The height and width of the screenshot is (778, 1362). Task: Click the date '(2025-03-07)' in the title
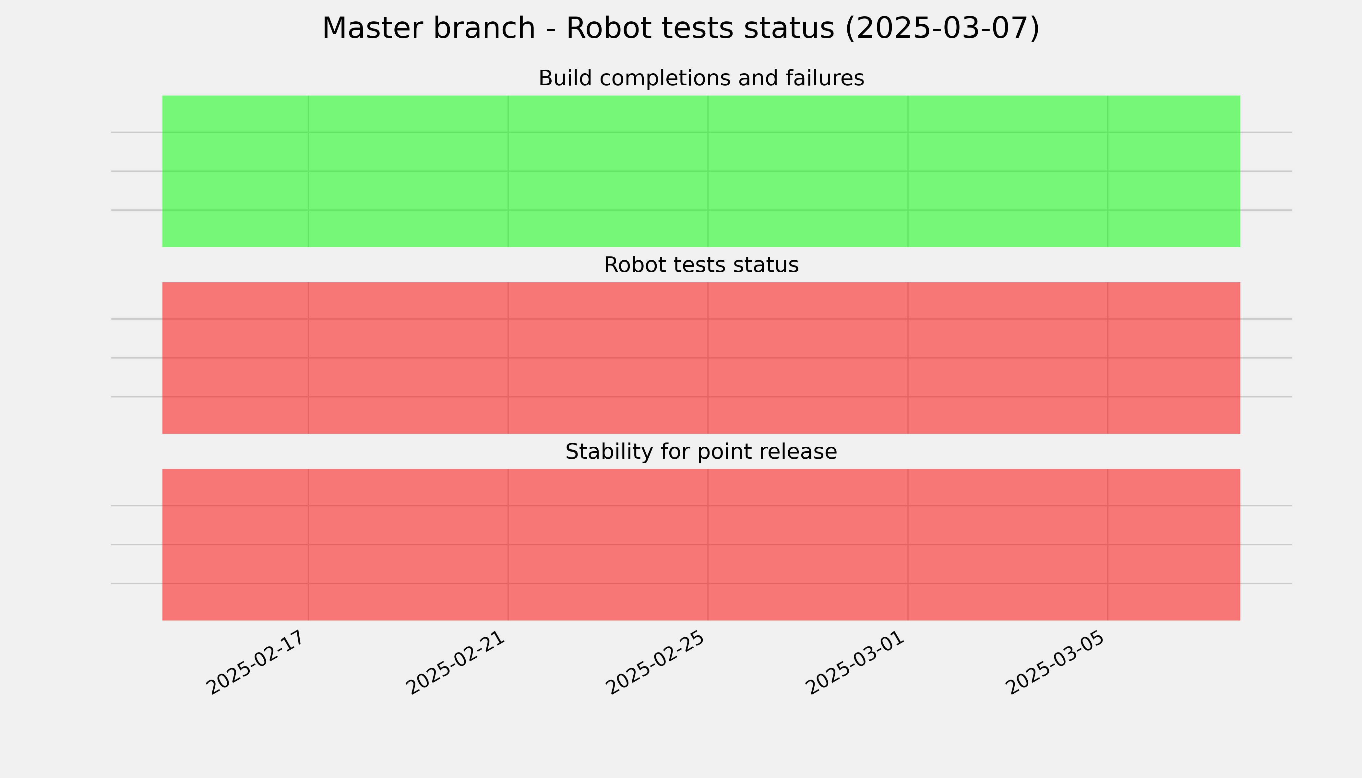click(942, 28)
